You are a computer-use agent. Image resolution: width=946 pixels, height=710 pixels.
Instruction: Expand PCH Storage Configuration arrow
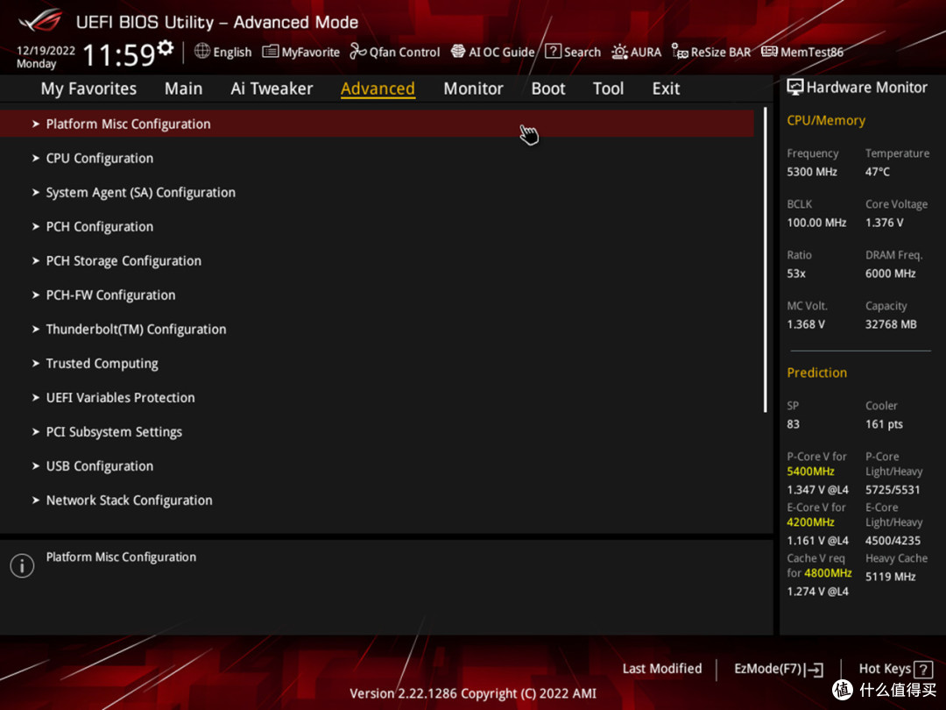point(36,261)
